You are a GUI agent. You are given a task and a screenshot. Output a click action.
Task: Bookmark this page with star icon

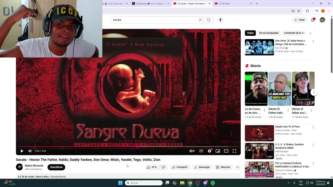point(299,11)
